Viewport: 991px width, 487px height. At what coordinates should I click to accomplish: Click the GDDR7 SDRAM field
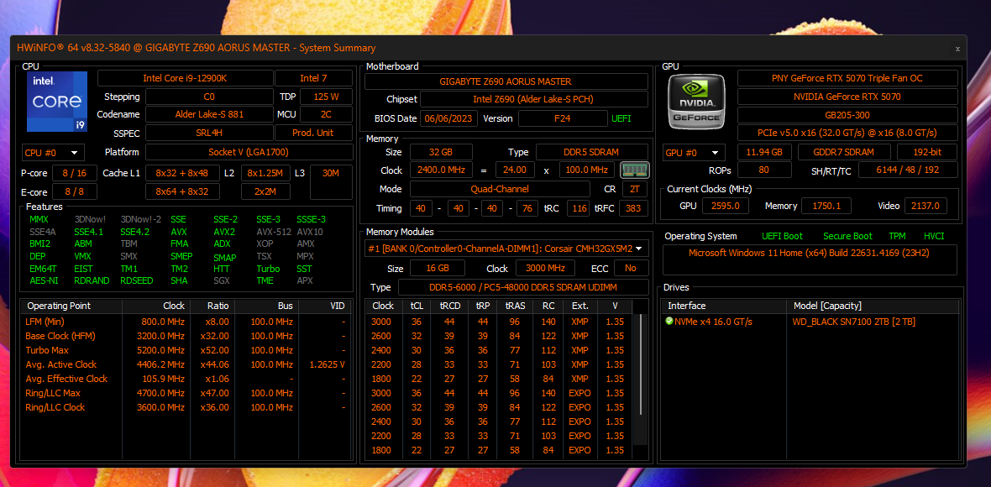[844, 152]
